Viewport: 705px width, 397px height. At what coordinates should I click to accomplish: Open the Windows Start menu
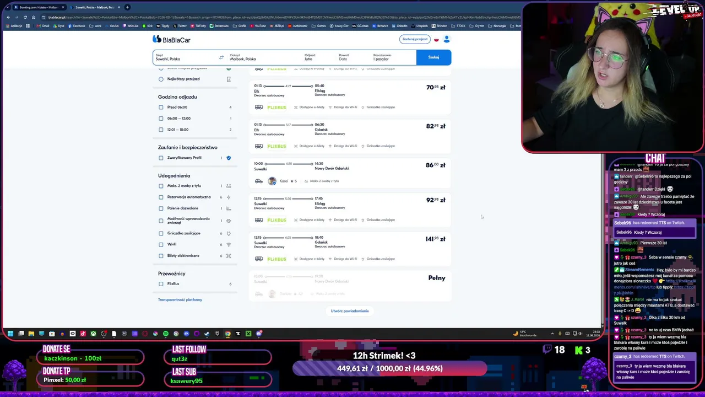[10, 334]
